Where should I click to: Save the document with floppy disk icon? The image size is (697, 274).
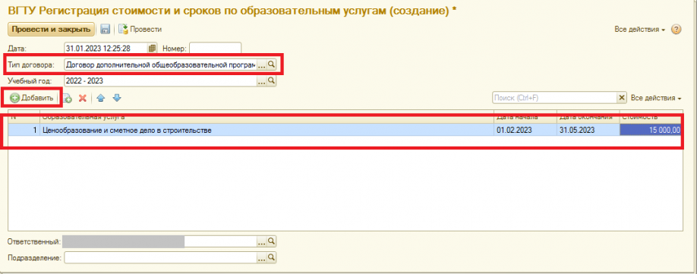pyautogui.click(x=106, y=30)
